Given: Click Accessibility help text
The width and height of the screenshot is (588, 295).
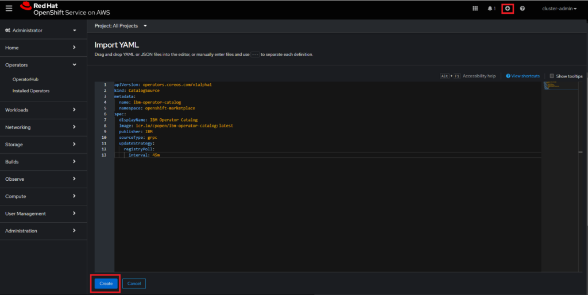Looking at the screenshot, I should [x=479, y=76].
